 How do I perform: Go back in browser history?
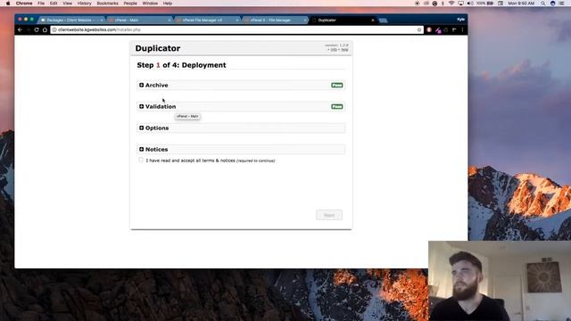[x=20, y=29]
